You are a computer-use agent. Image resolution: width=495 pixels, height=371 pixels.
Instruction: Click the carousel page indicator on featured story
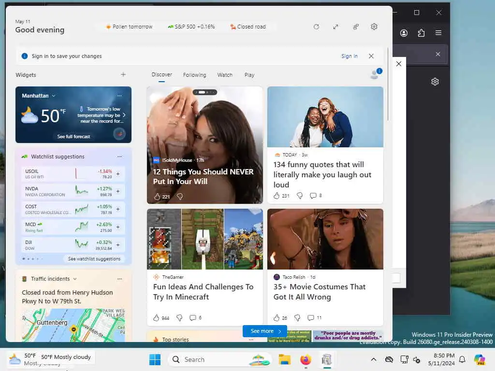(205, 92)
